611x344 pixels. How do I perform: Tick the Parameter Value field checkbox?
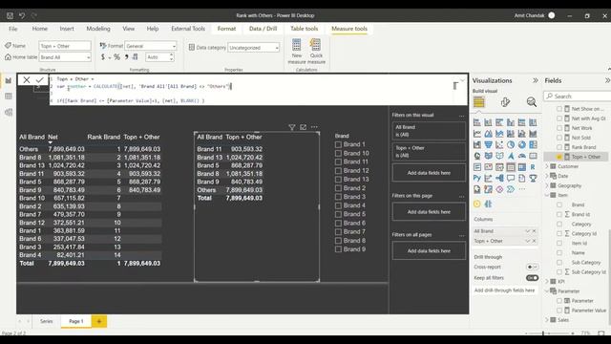[559, 311]
